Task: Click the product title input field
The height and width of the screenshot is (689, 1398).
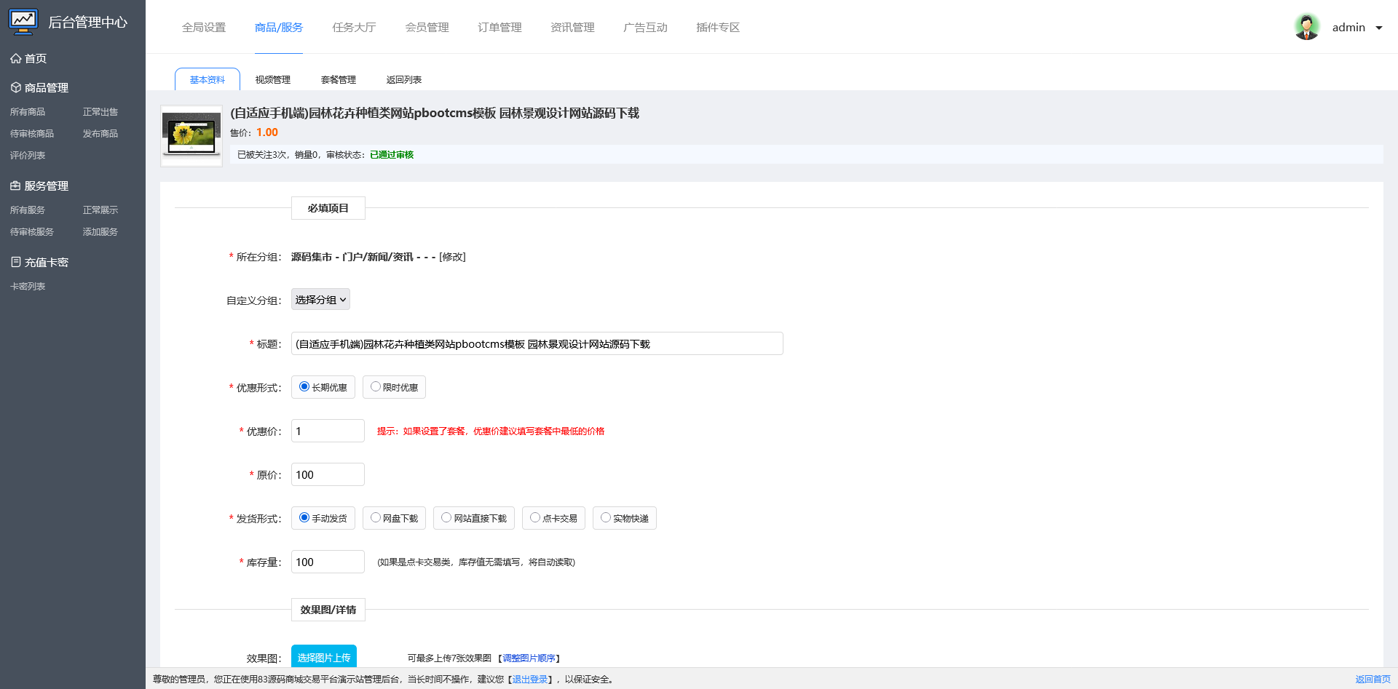Action: [x=537, y=343]
